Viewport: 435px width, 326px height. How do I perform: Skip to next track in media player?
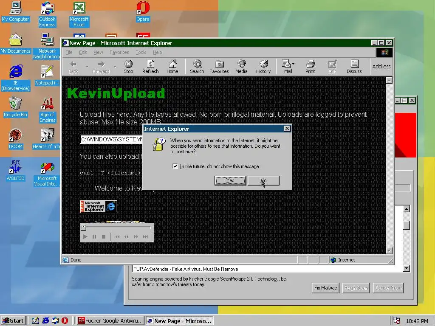[145, 236]
